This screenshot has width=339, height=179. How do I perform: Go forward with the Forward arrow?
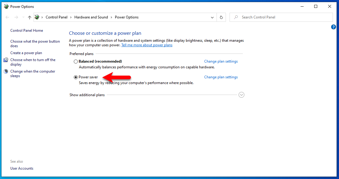click(16, 17)
